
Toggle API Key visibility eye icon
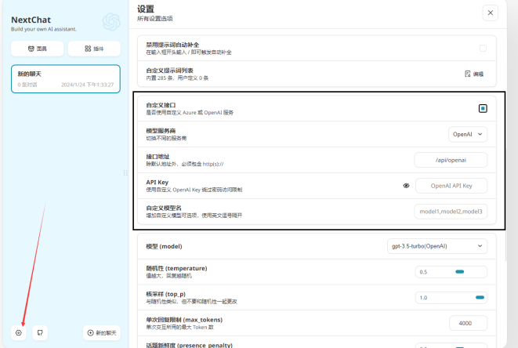407,186
